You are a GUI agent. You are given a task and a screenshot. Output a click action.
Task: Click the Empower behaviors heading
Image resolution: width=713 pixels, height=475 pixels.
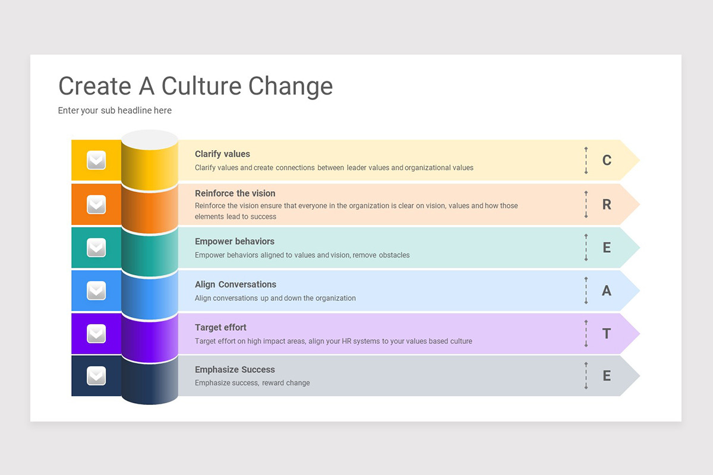(x=235, y=242)
